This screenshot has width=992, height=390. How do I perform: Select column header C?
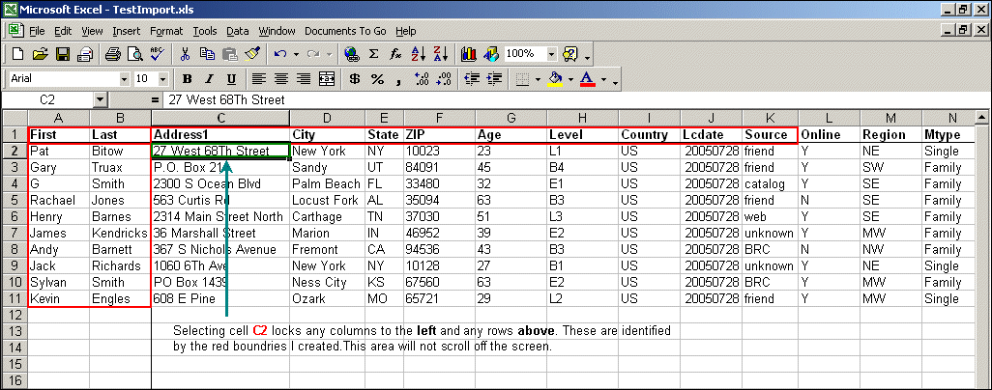click(x=220, y=118)
